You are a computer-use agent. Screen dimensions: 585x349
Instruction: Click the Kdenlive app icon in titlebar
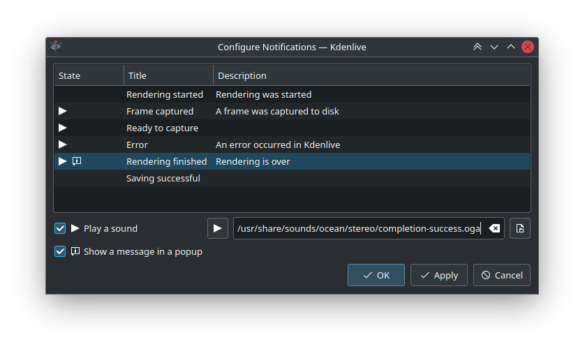coord(57,47)
